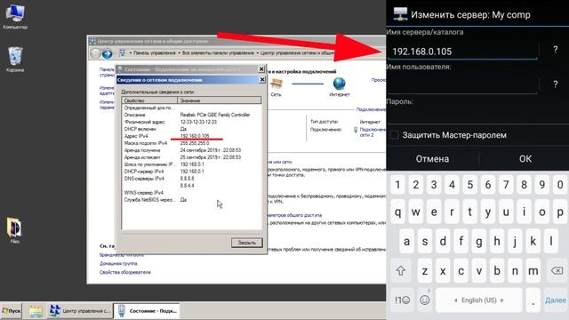The height and width of the screenshot is (320, 569).
Task: Tap the number 1 key
Action: (397, 185)
